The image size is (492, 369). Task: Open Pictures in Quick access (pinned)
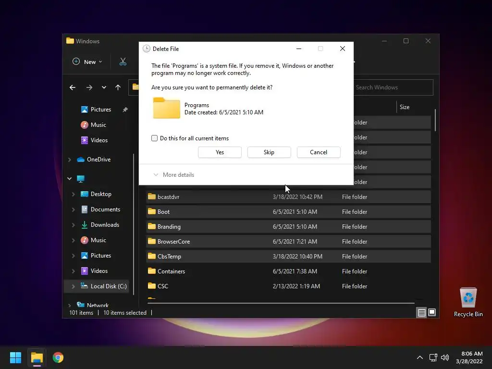point(96,110)
